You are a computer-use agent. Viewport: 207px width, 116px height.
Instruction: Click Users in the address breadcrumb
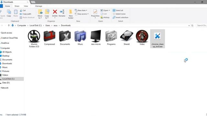point(48,25)
